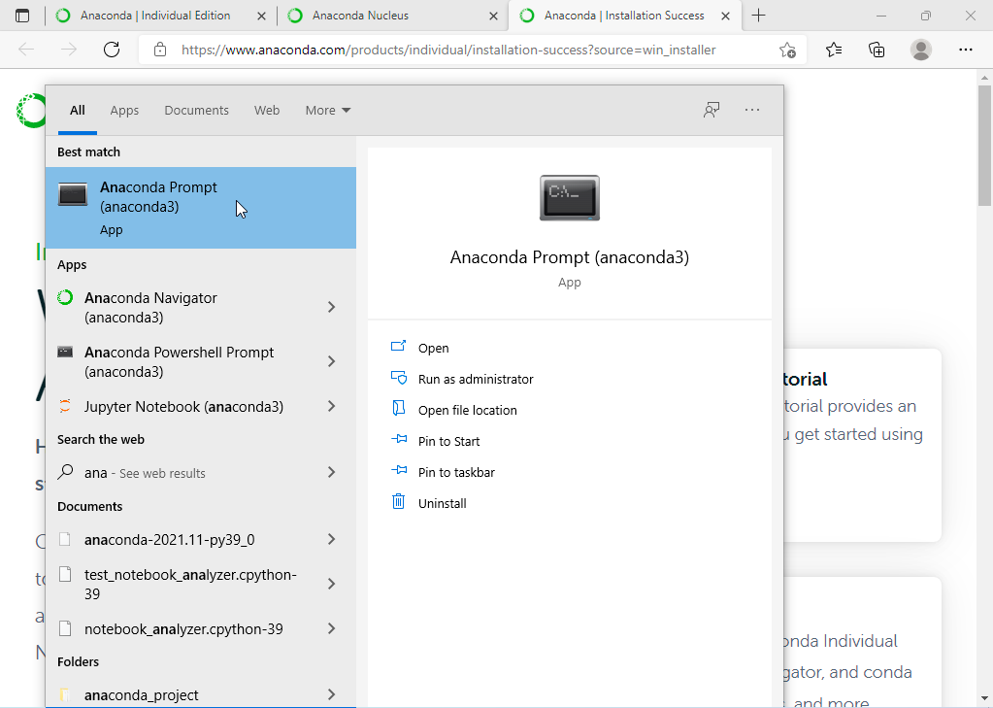
Task: Open the Edge tab actions menu icon
Action: pos(22,16)
